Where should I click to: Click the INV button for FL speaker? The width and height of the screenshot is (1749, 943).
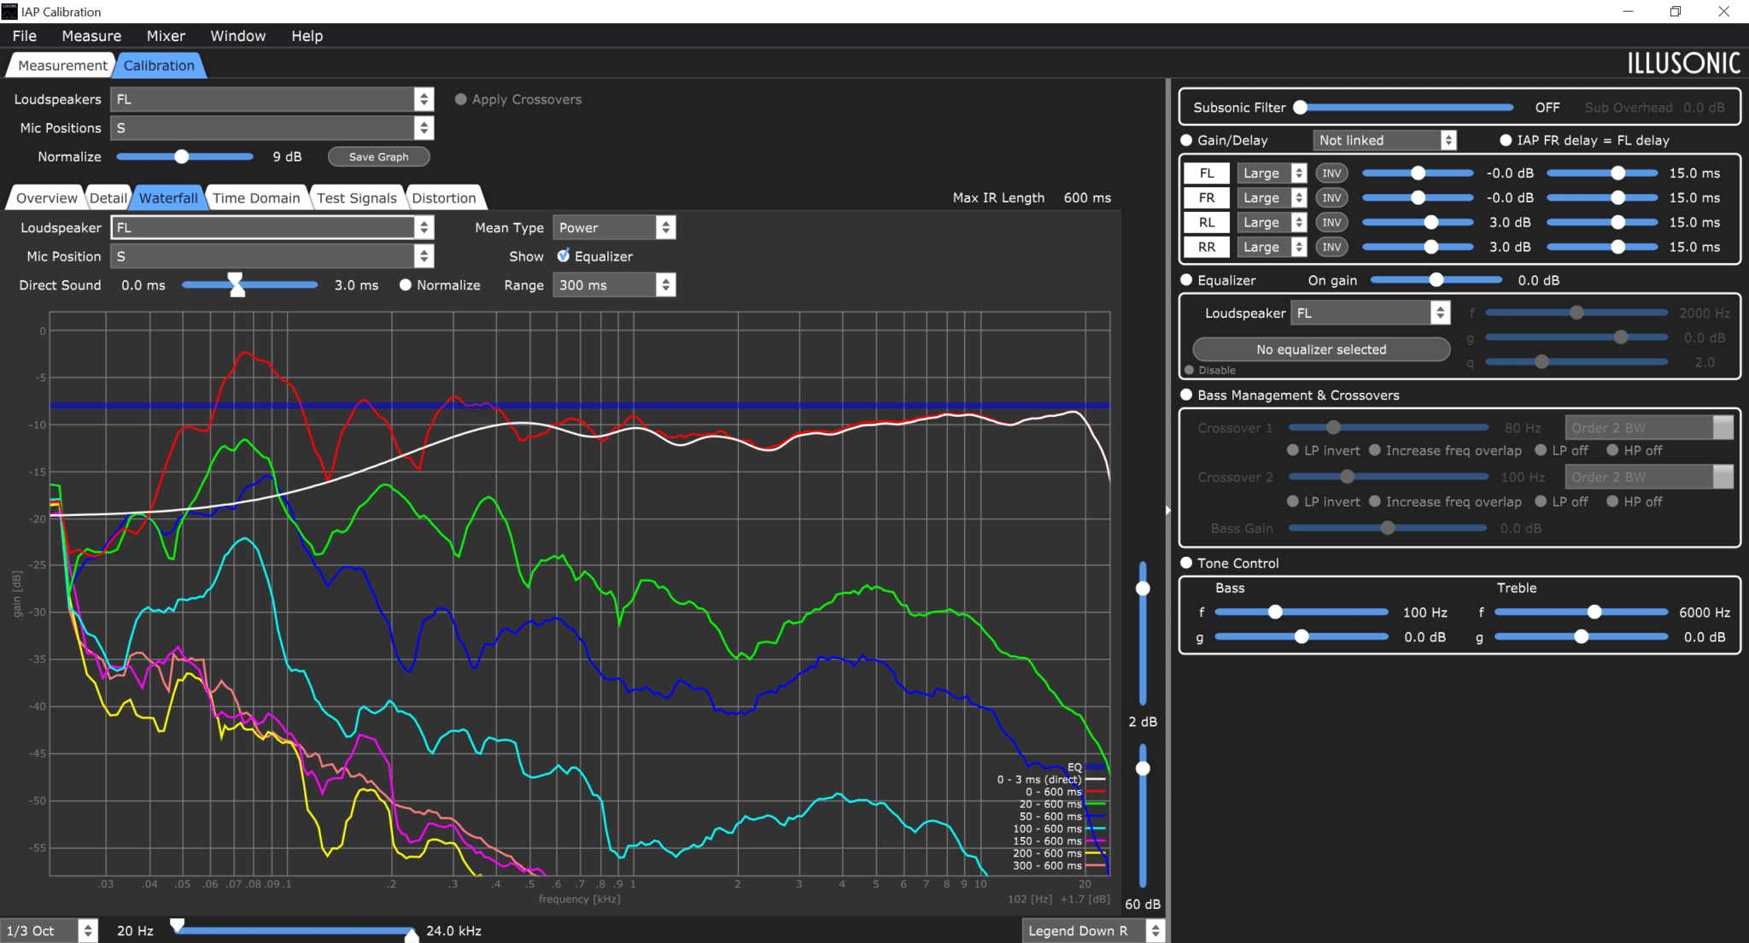pyautogui.click(x=1331, y=173)
